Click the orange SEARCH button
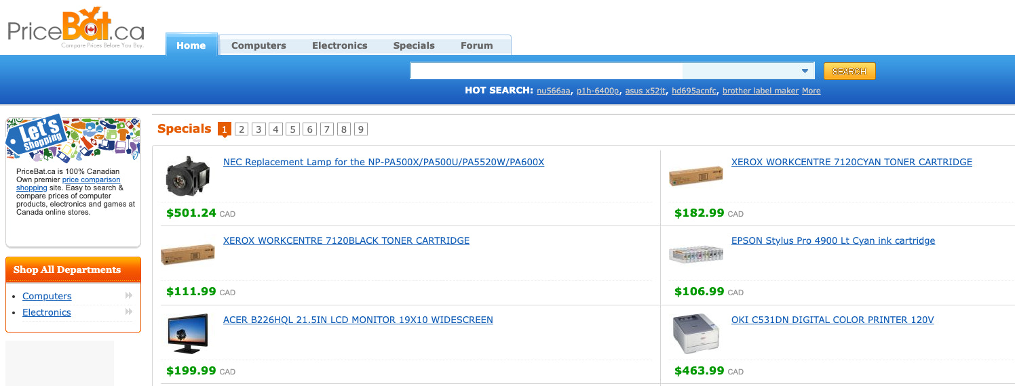 click(849, 71)
